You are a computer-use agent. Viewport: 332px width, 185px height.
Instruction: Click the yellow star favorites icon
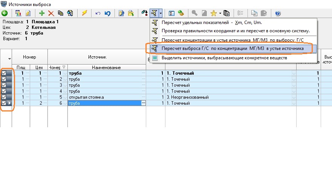[213, 13]
